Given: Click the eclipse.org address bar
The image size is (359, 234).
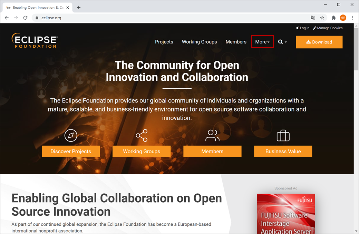Looking at the screenshot, I should pos(172,18).
